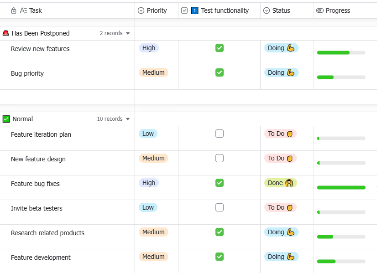
Task: Click the lock icon beside Task header
Action: 14,10
